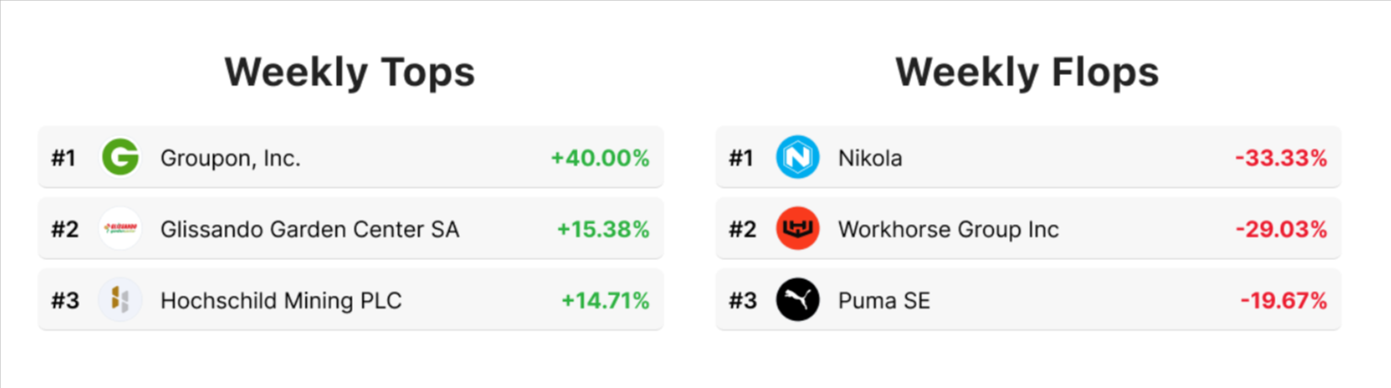Click the +15.38% gain value
The width and height of the screenshot is (1391, 388).
point(603,229)
